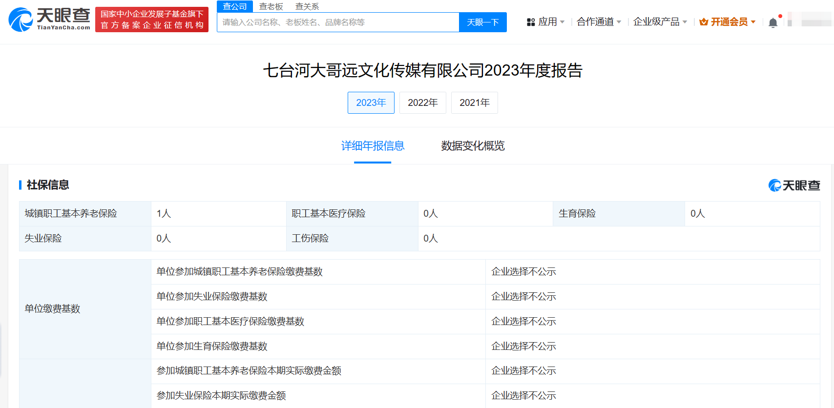Switch to the 查老板 search tab
The height and width of the screenshot is (408, 834).
pos(271,6)
